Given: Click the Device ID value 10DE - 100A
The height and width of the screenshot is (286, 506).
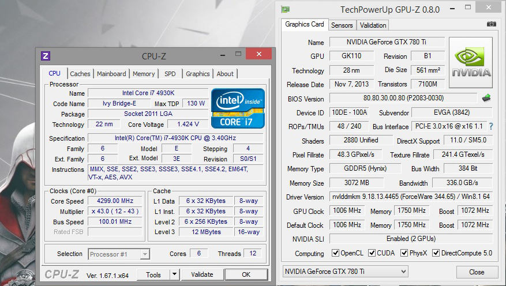Looking at the screenshot, I should tap(349, 112).
